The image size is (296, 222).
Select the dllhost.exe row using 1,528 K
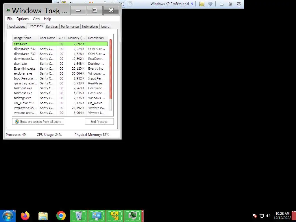(x=60, y=53)
